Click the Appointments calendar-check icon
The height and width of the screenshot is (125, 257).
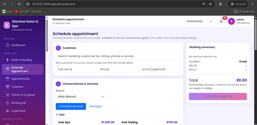pyautogui.click(x=8, y=79)
